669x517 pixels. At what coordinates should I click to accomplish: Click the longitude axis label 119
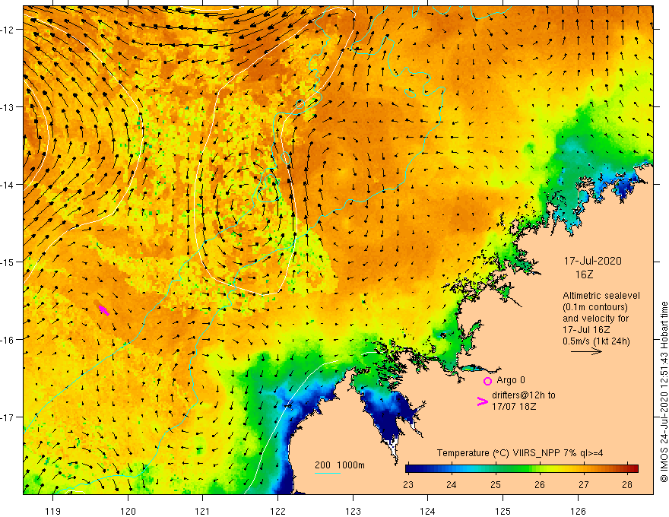[53, 511]
